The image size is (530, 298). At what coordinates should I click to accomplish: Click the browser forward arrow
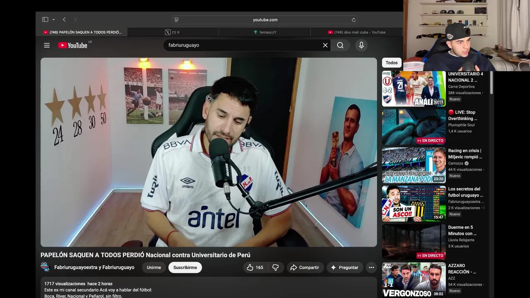pyautogui.click(x=75, y=19)
